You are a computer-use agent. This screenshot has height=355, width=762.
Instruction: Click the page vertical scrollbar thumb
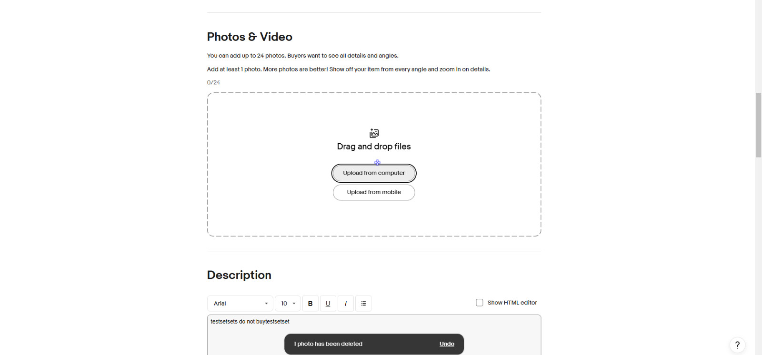[758, 125]
